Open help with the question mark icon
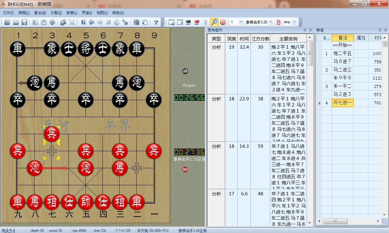This screenshot has height=233, width=389. [x=157, y=22]
